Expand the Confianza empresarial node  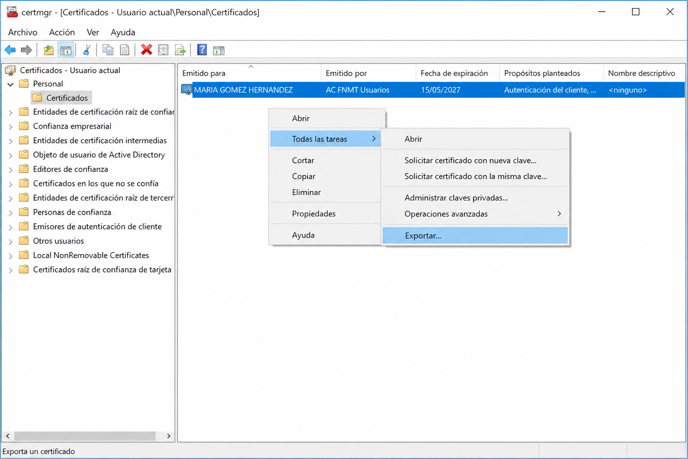click(10, 127)
